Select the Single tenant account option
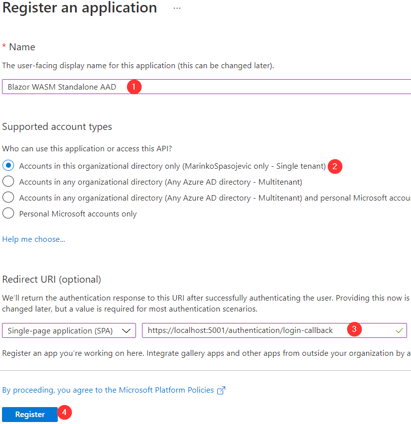411x424 pixels. pyautogui.click(x=8, y=166)
